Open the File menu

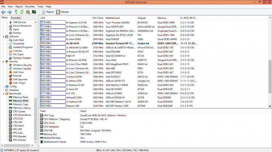3,6
